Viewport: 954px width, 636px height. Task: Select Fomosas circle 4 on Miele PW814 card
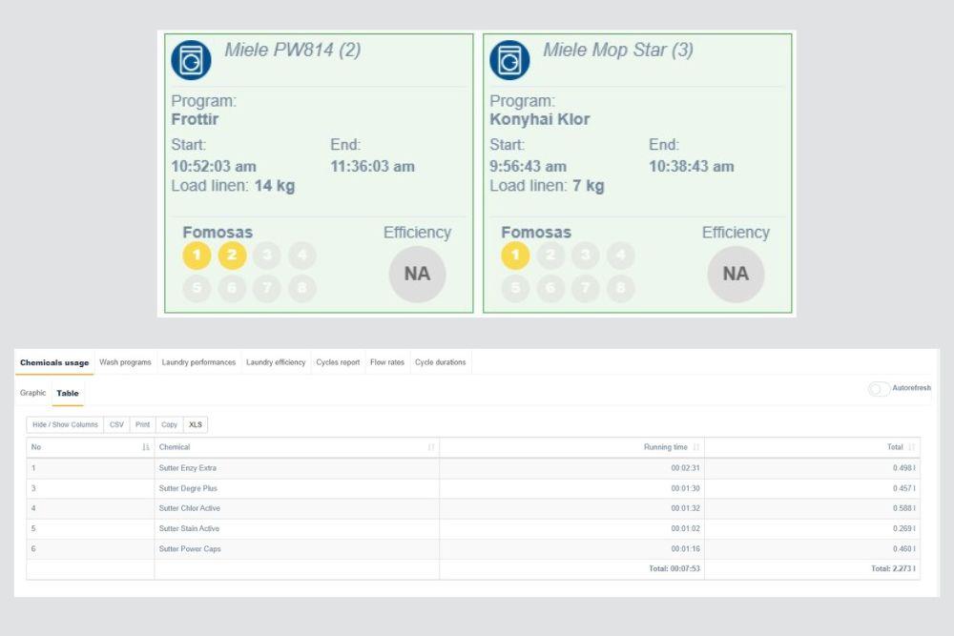pyautogui.click(x=302, y=256)
